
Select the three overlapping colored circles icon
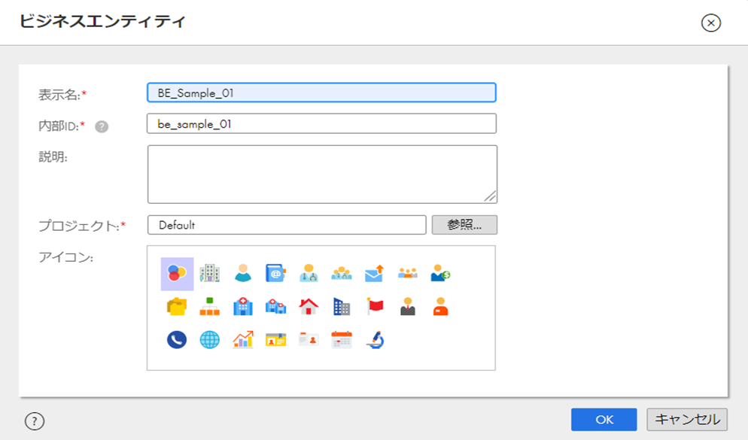click(177, 274)
